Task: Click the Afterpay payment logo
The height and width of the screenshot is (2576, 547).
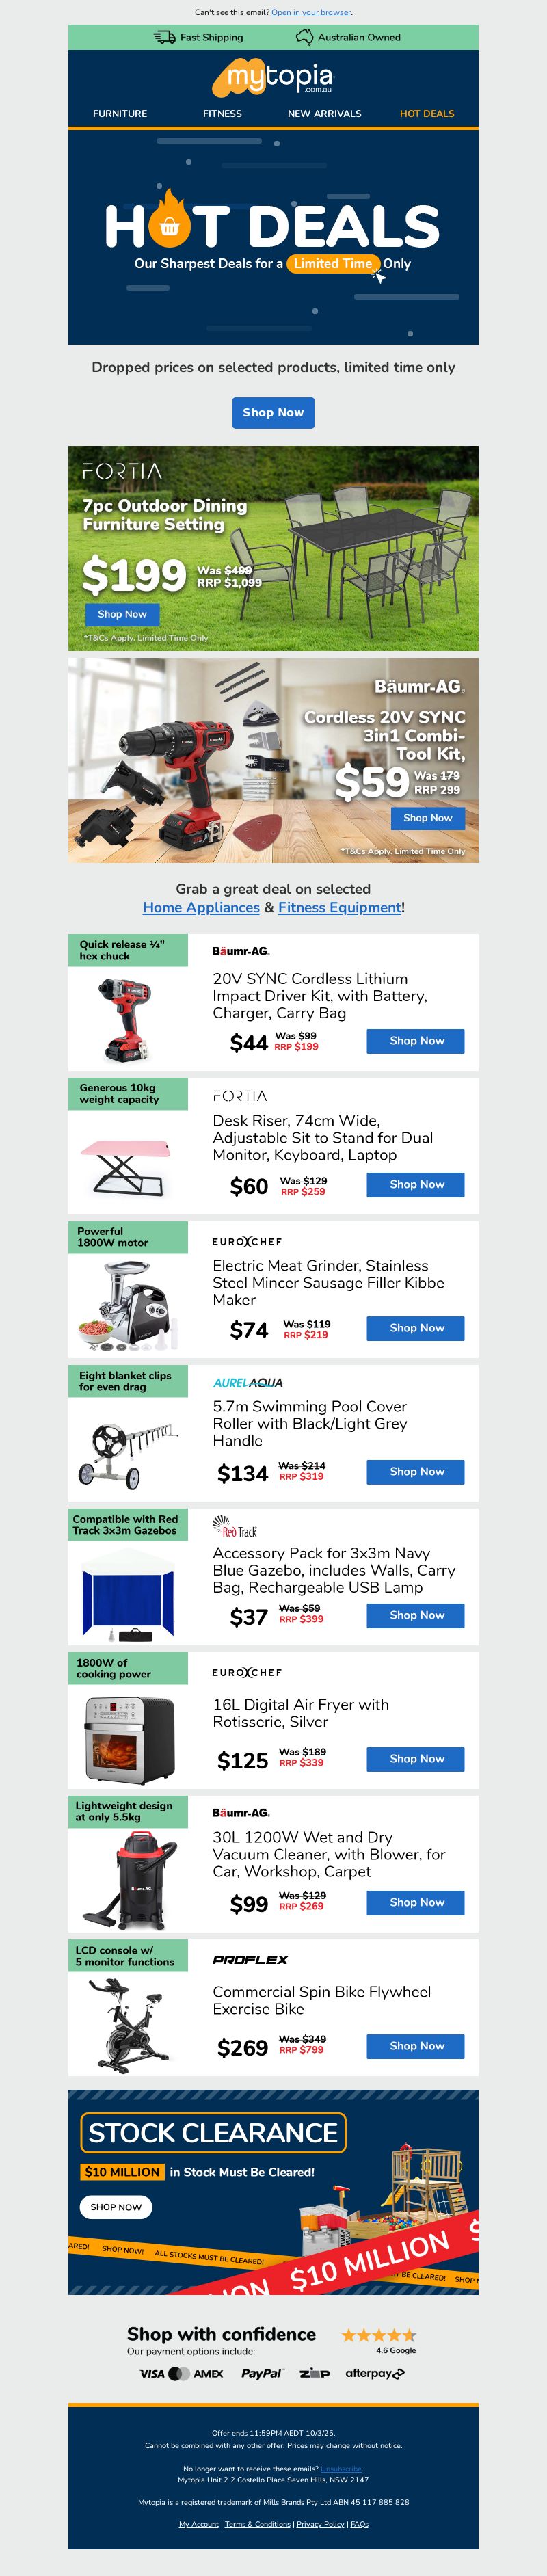Action: point(375,2373)
